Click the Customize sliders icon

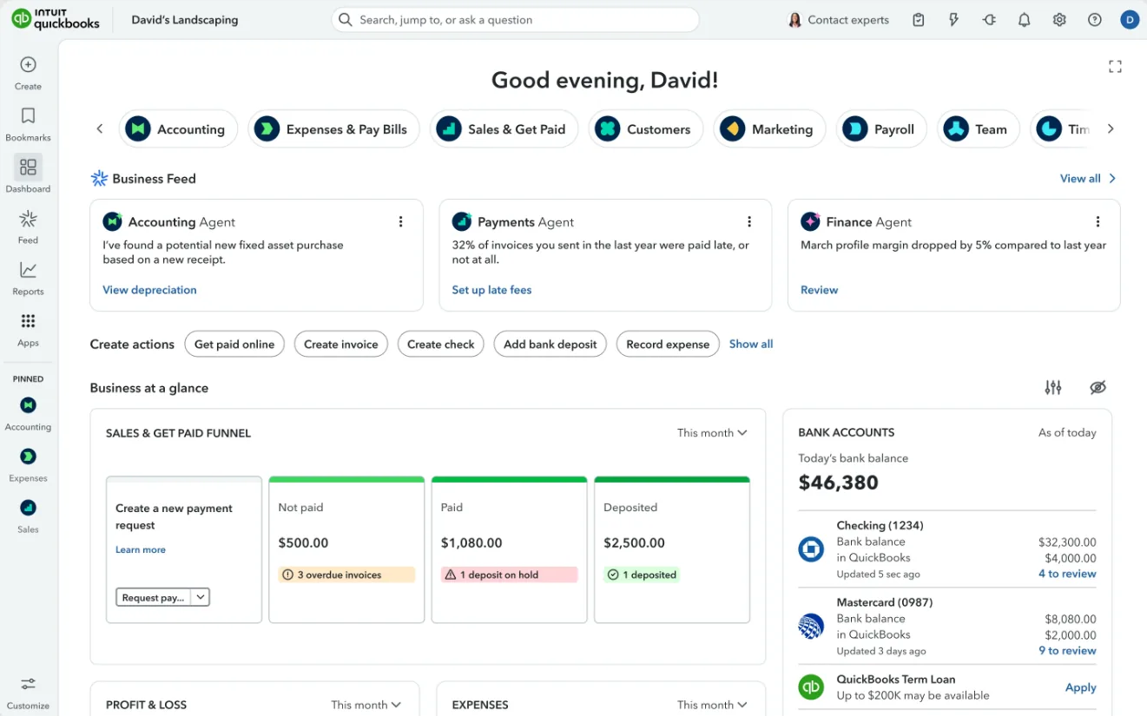click(x=28, y=684)
